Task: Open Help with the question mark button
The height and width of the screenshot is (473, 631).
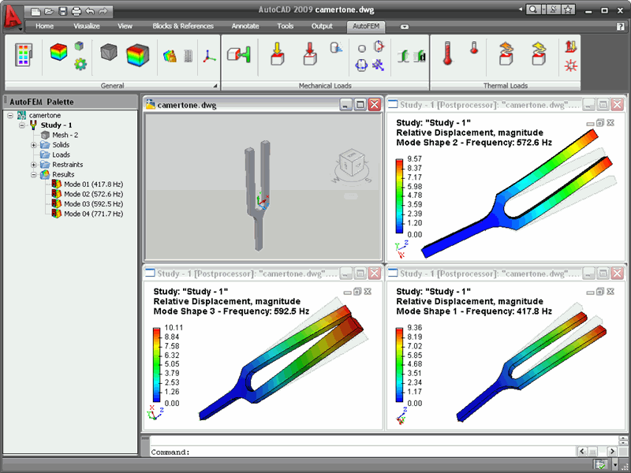Action: coord(620,27)
